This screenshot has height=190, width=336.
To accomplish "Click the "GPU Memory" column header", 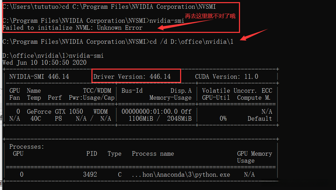I will pyautogui.click(x=254, y=154).
